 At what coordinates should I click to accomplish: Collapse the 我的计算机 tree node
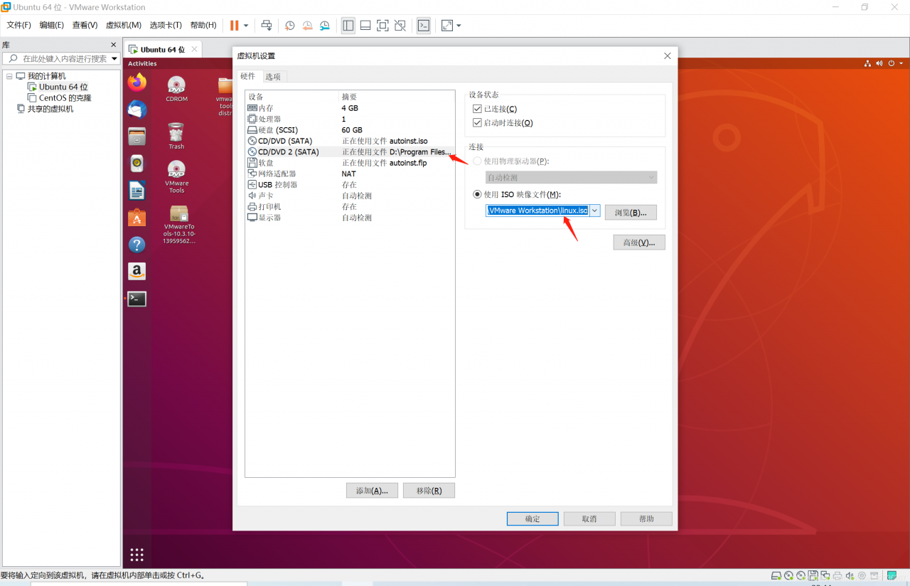pyautogui.click(x=9, y=76)
